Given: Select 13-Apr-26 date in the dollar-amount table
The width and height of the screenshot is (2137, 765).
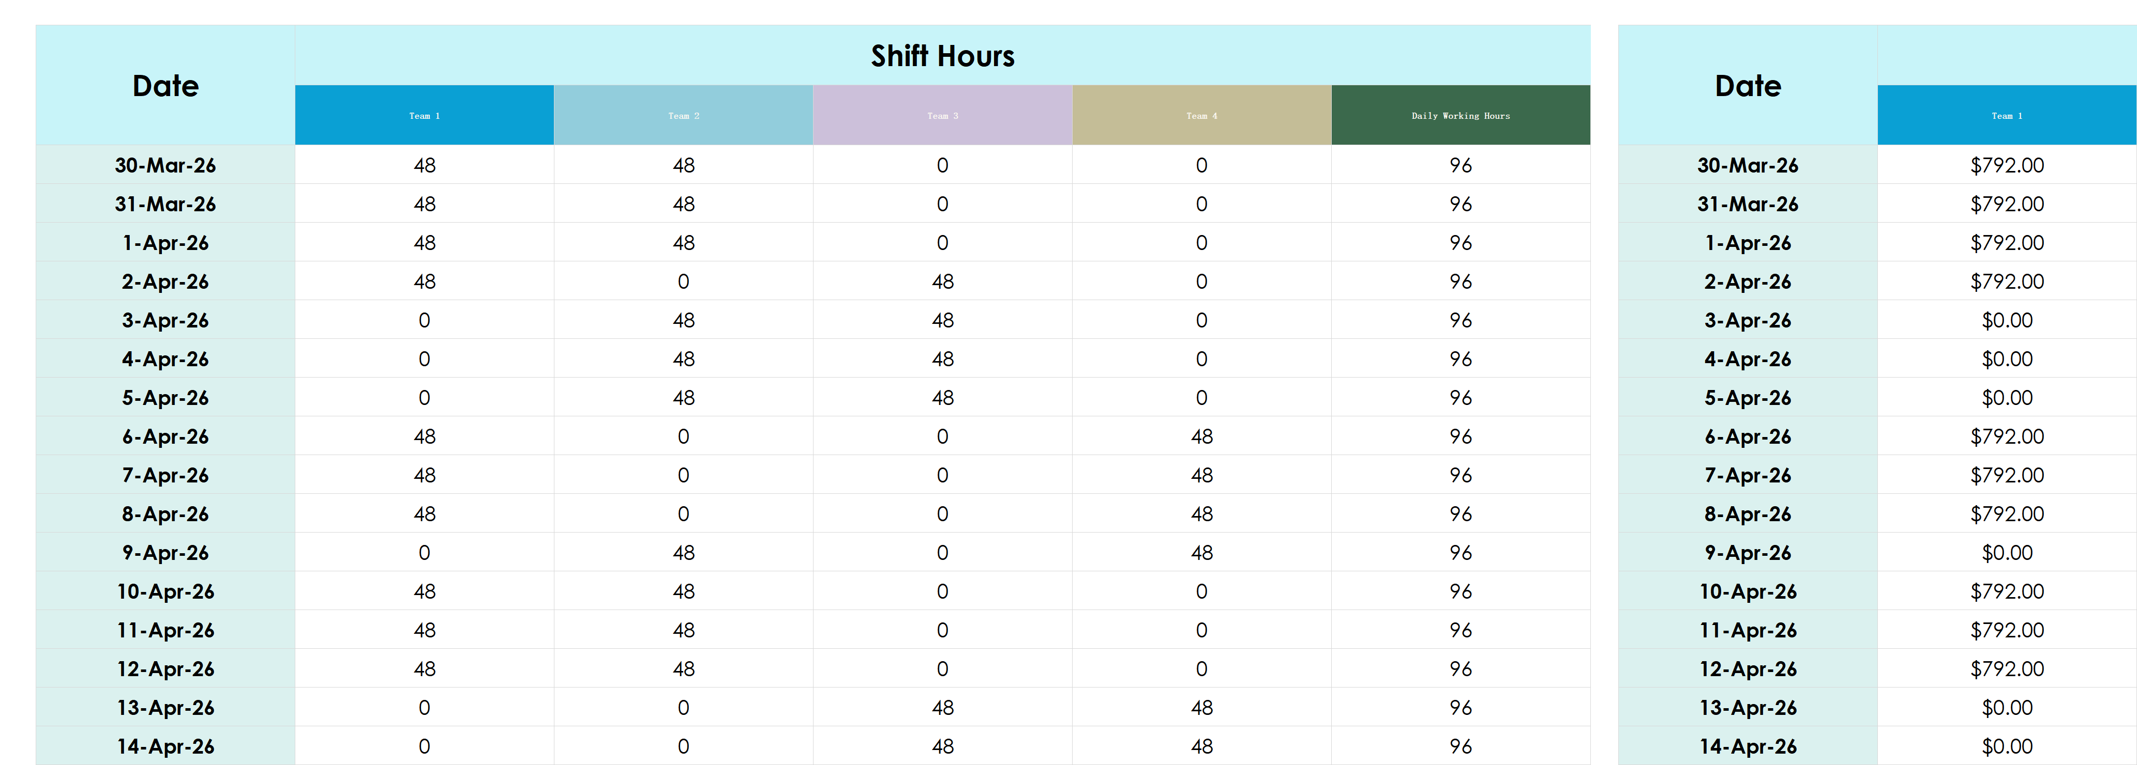Looking at the screenshot, I should [1748, 708].
